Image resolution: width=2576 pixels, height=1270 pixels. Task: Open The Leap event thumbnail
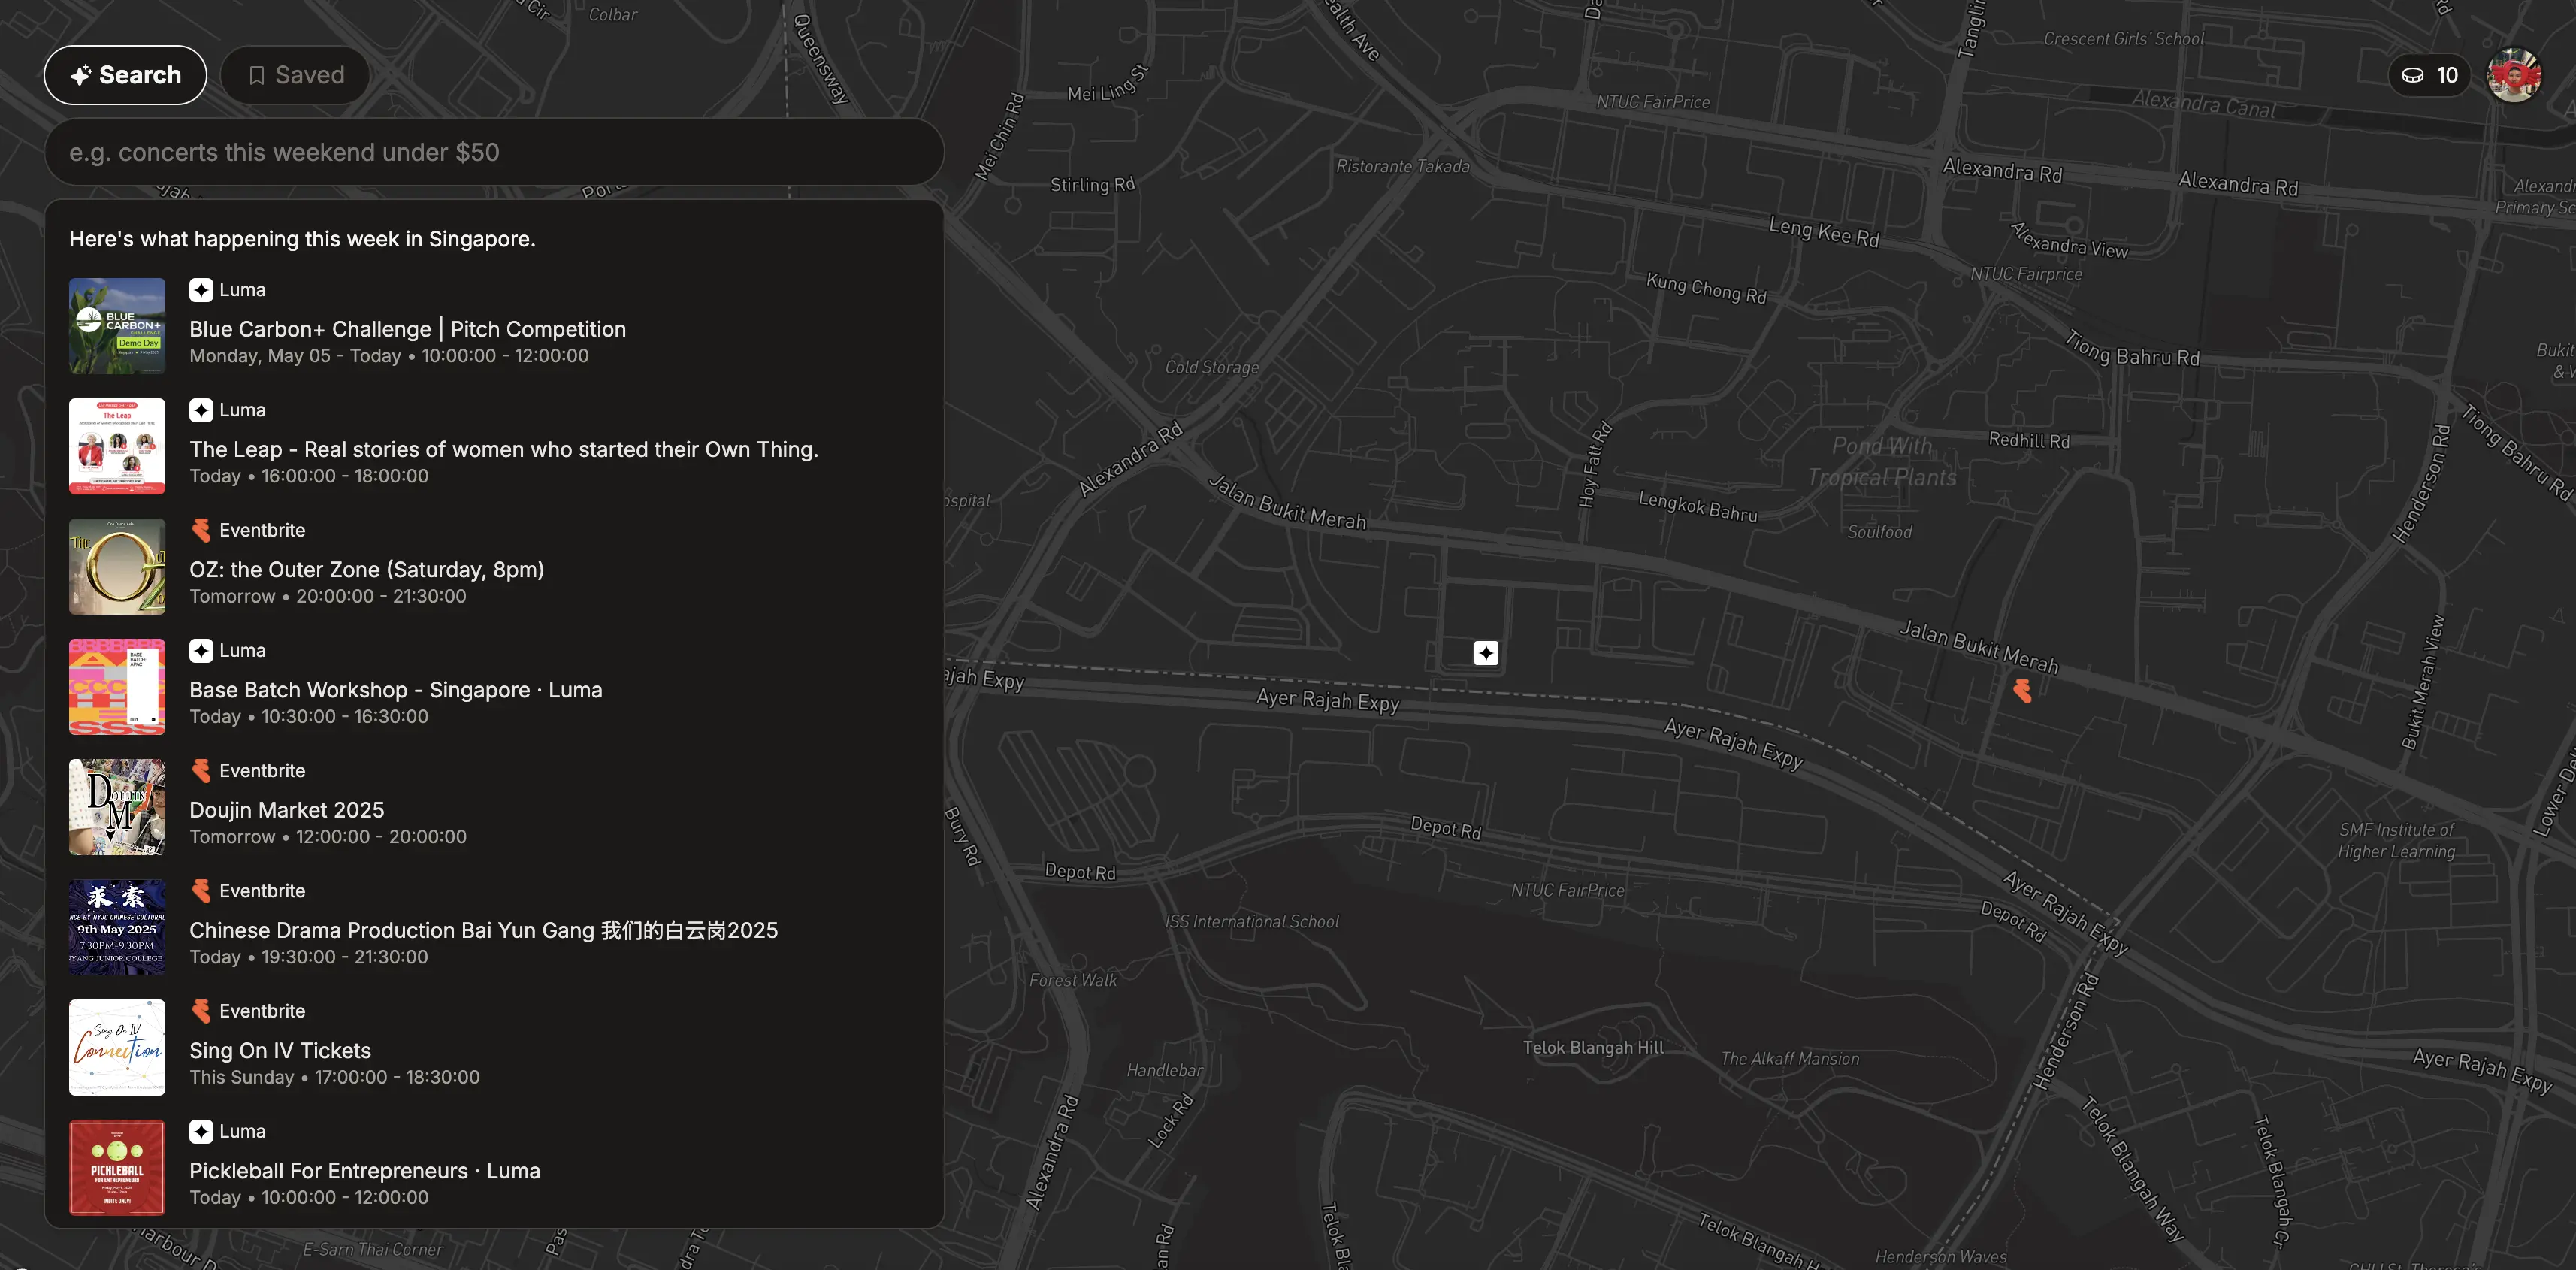point(117,446)
